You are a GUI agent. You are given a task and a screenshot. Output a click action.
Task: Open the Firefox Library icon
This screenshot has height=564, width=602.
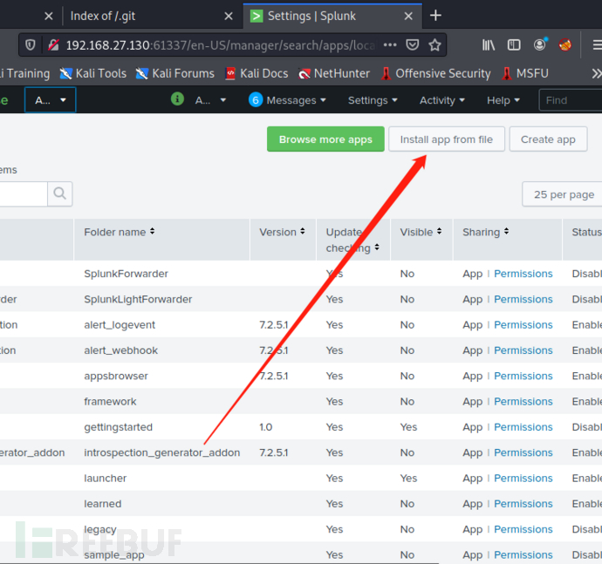[x=489, y=45]
